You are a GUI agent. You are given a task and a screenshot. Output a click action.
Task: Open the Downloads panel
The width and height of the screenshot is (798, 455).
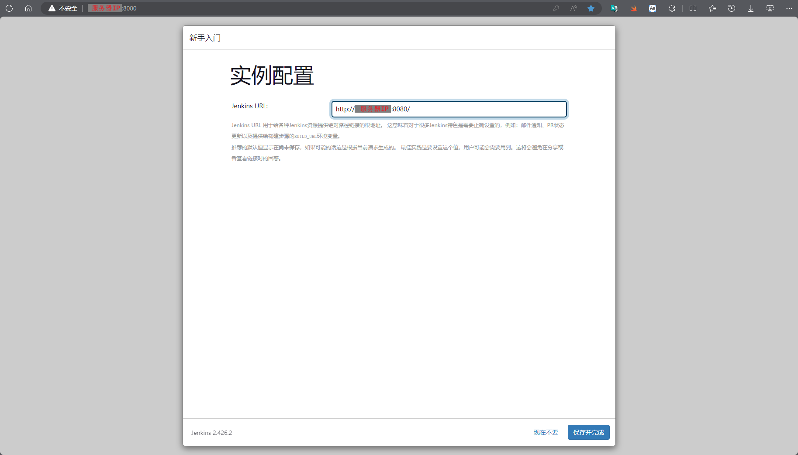click(x=751, y=8)
